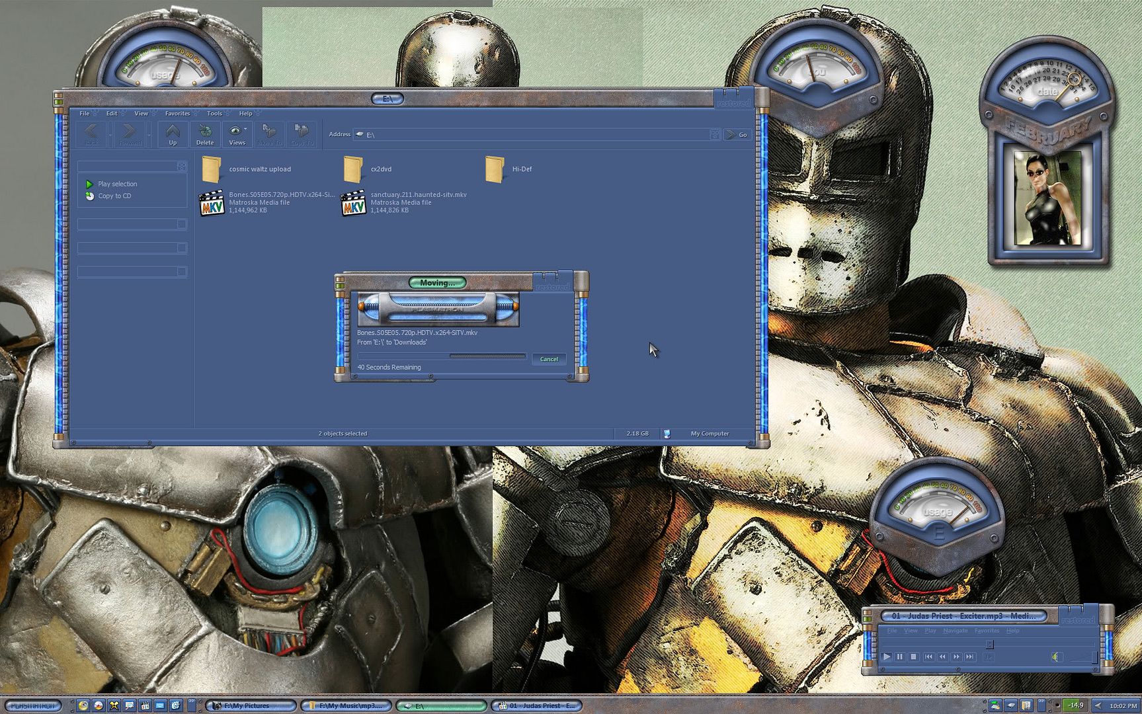Open the media player Play menu
This screenshot has width=1142, height=714.
(x=930, y=631)
